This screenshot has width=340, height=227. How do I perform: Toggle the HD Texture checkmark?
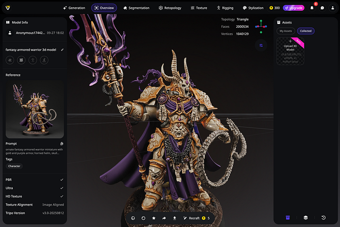point(61,196)
